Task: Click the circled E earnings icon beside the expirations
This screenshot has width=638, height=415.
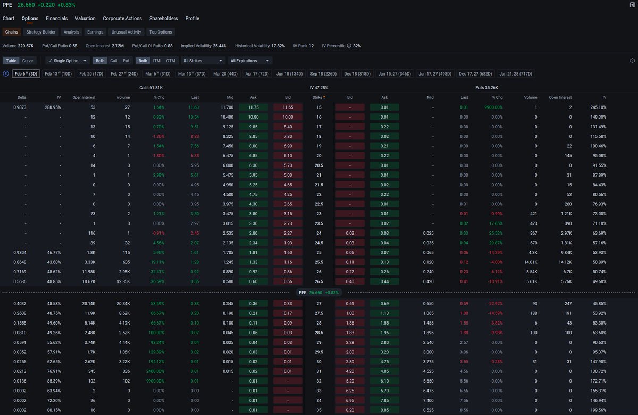Action: (6, 74)
